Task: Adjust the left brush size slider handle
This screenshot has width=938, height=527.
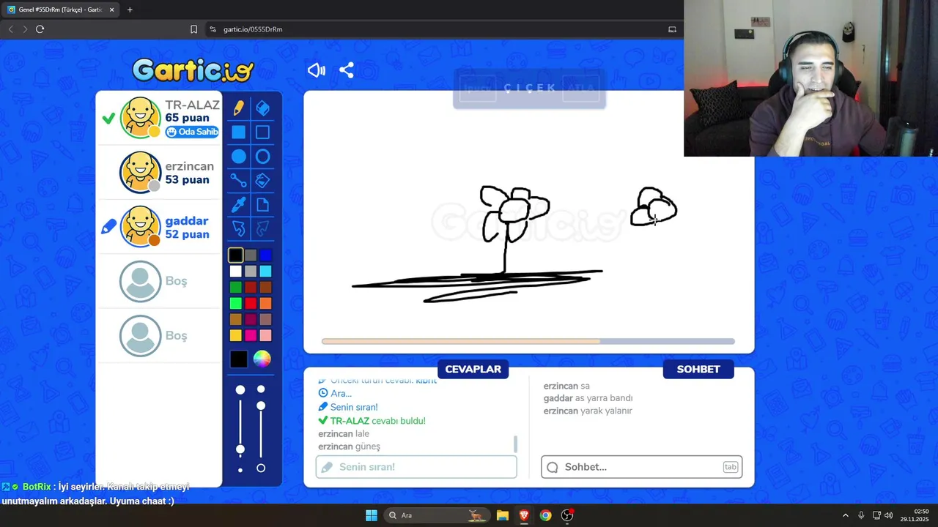Action: (x=240, y=449)
